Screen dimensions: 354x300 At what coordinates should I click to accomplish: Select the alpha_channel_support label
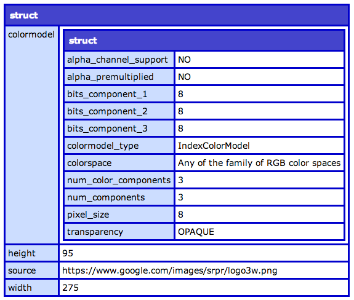[118, 60]
